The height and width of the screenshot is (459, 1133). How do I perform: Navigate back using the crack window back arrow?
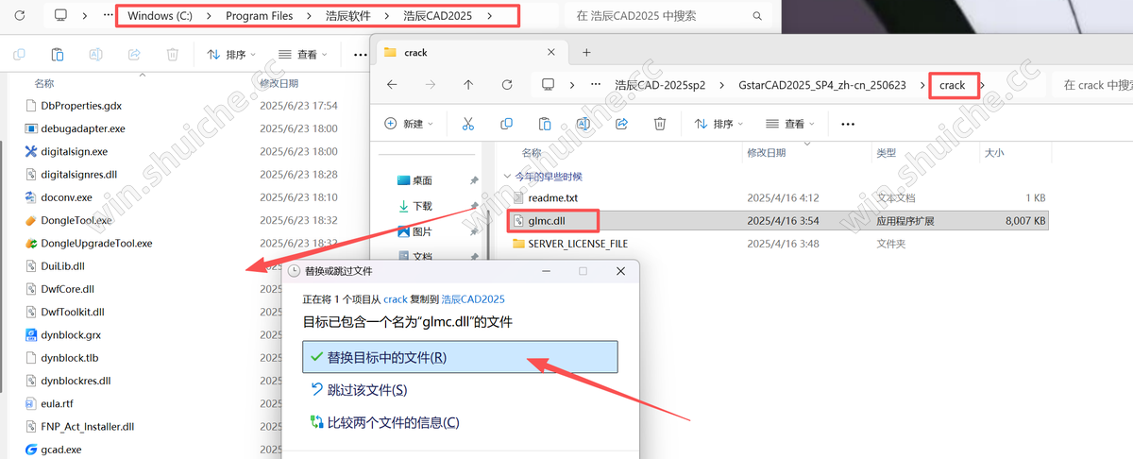(x=392, y=85)
